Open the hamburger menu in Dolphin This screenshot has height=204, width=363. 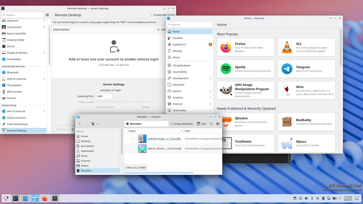tap(218, 124)
